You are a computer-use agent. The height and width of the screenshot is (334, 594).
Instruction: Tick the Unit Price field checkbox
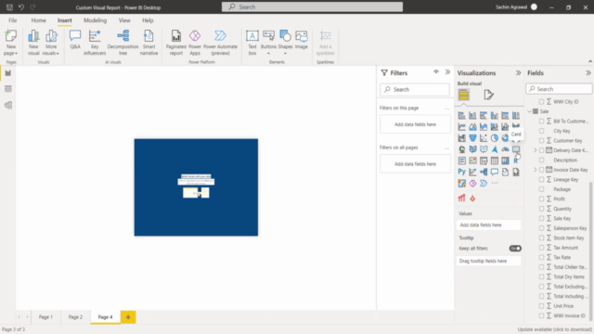click(541, 306)
